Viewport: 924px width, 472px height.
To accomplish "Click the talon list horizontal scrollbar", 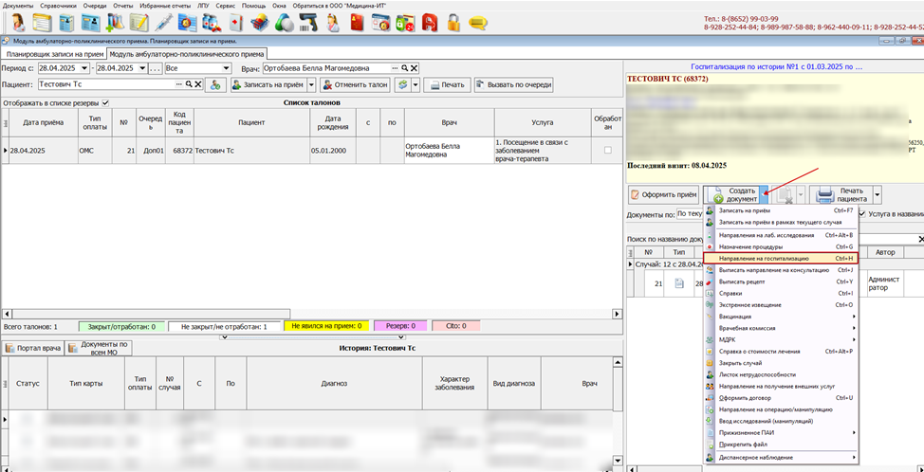I will coord(312,314).
